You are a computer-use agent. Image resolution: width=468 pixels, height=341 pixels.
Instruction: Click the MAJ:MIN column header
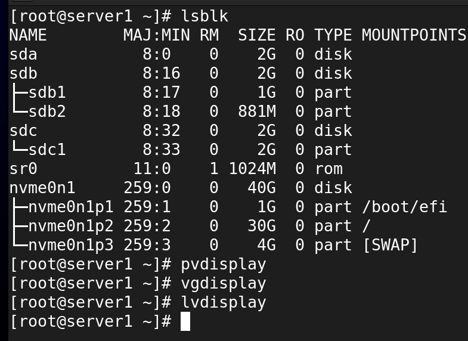tap(156, 35)
